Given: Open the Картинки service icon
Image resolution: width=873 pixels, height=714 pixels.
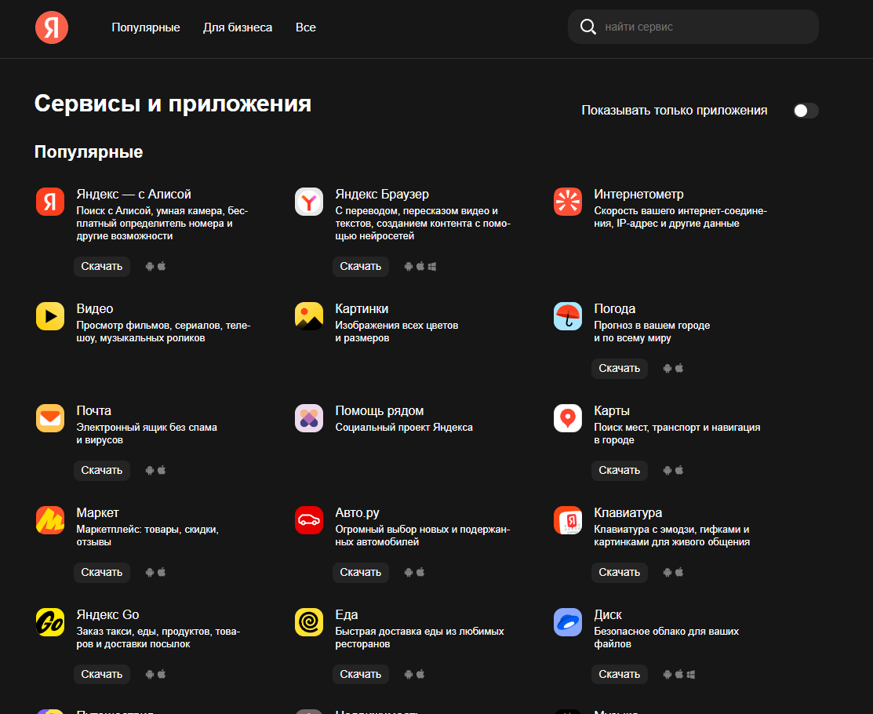Looking at the screenshot, I should (x=309, y=316).
